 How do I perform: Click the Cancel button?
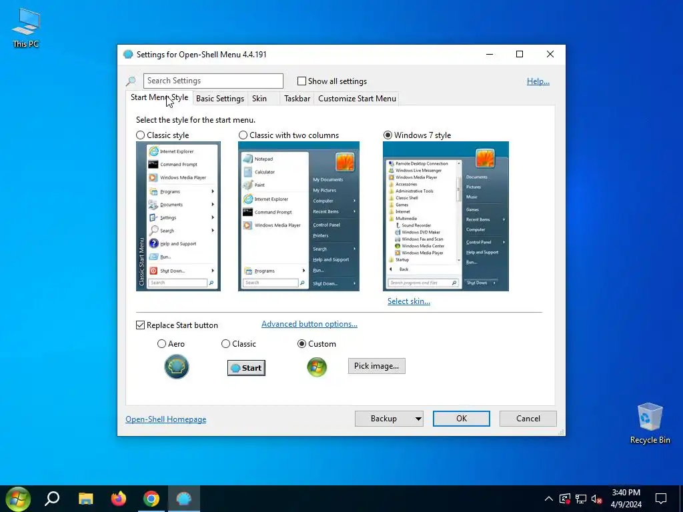tap(528, 419)
